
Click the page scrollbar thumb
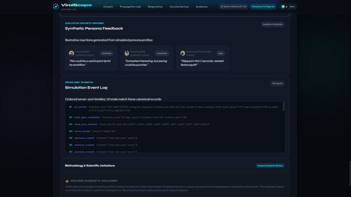350,174
